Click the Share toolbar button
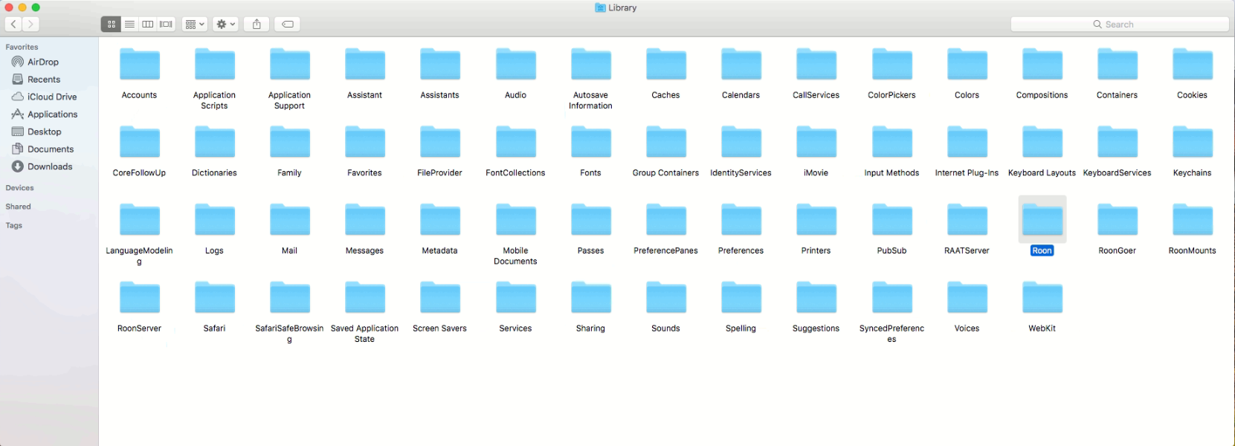This screenshot has width=1235, height=446. (x=257, y=25)
